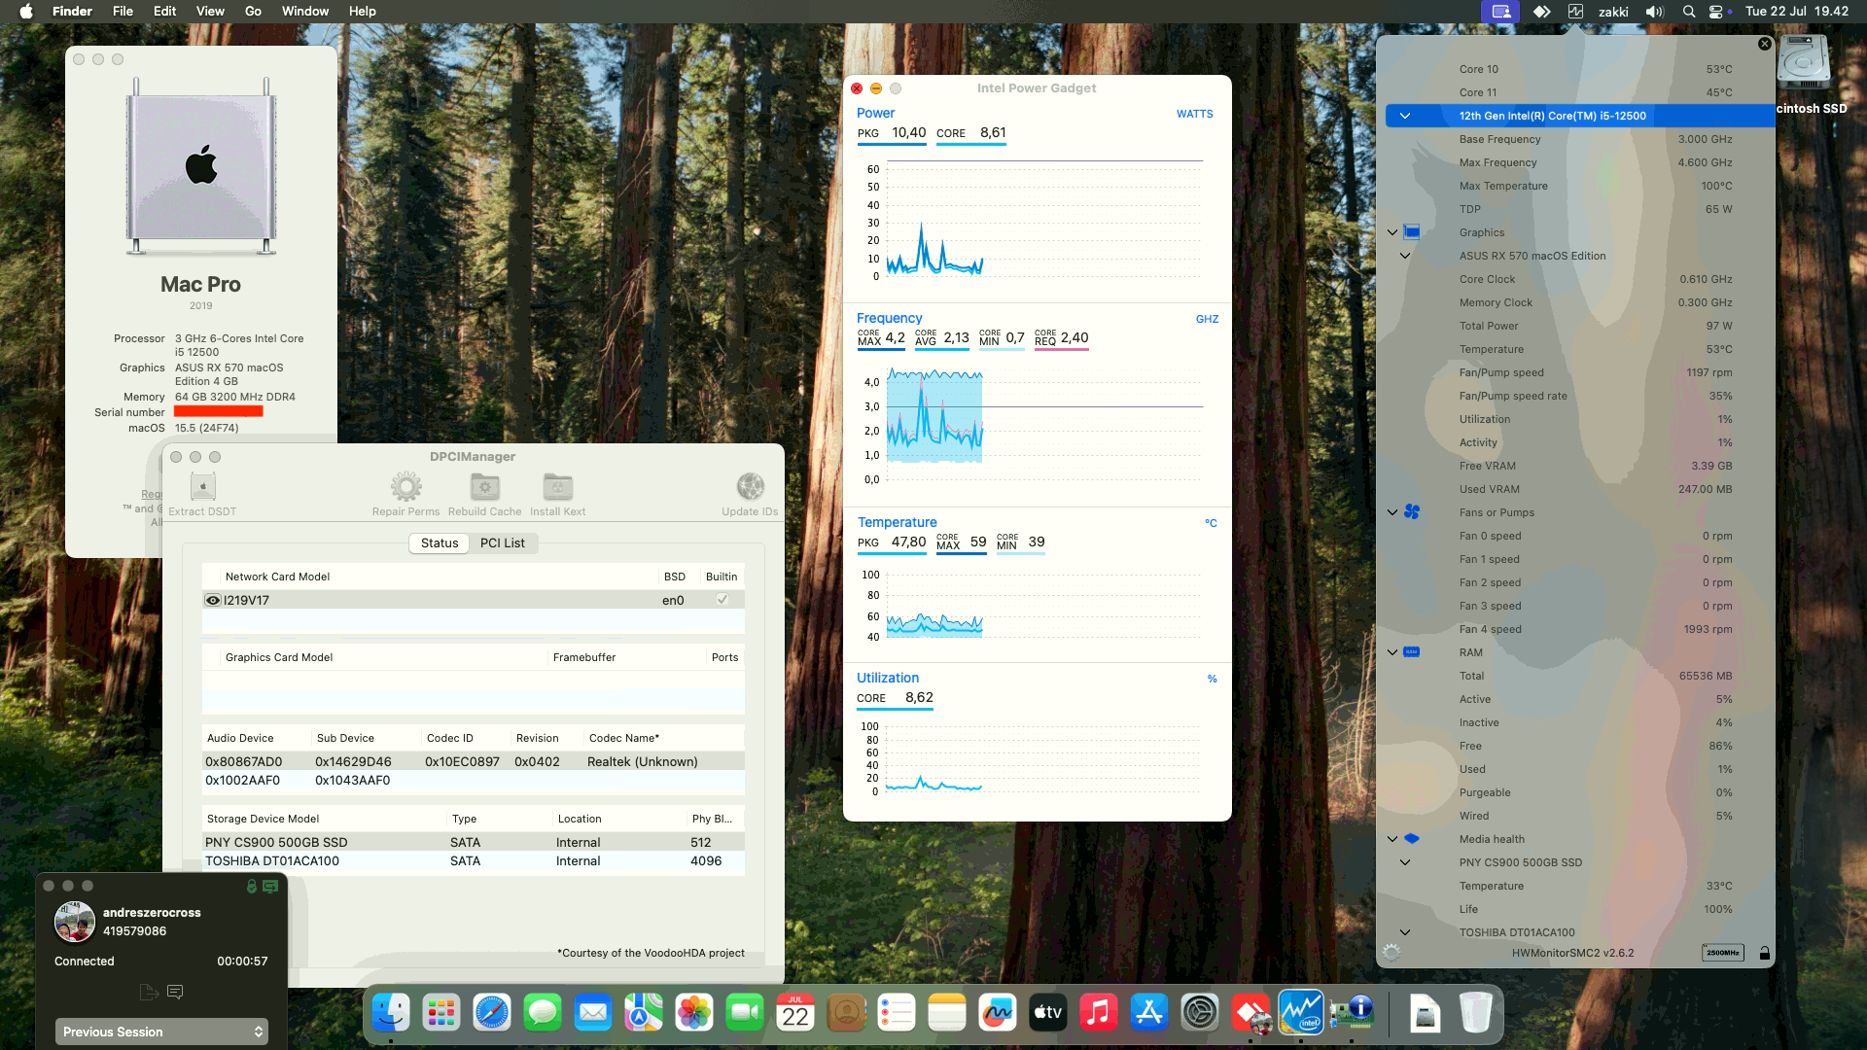Click the Rebuild Cache folder icon
Image resolution: width=1867 pixels, height=1050 pixels.
[x=485, y=487]
